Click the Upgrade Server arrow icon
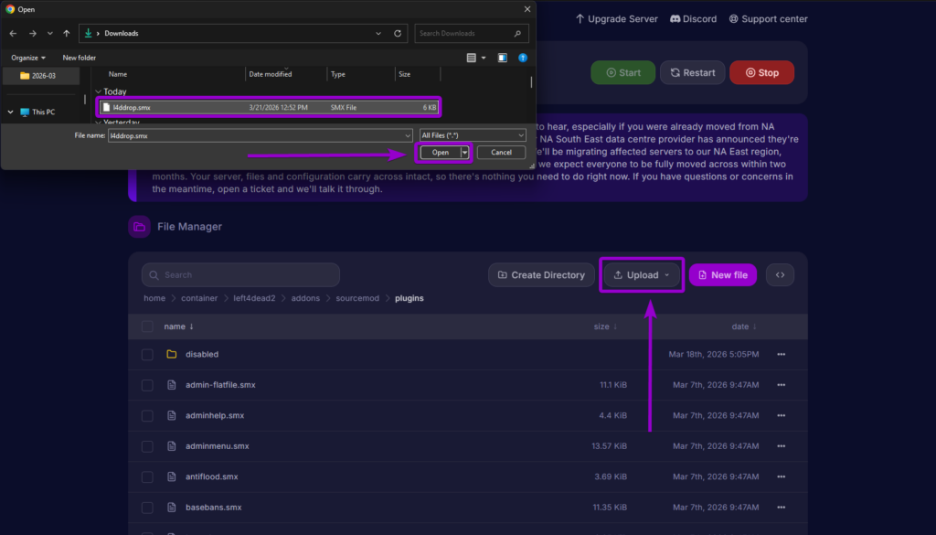The height and width of the screenshot is (535, 936). coord(579,18)
